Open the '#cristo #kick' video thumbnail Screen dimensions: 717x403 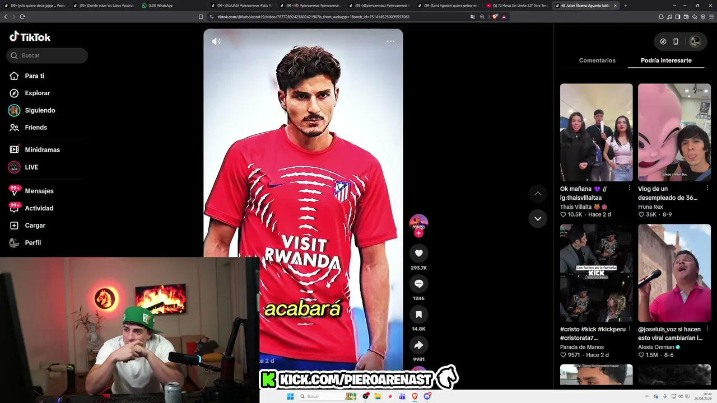click(596, 273)
